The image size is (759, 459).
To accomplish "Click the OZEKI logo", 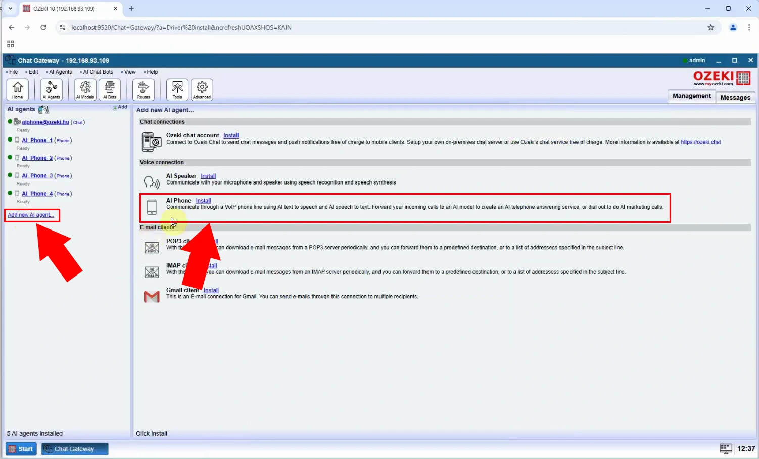I will tap(722, 78).
